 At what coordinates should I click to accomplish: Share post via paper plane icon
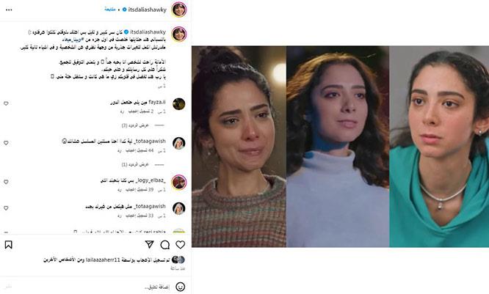pos(150,244)
